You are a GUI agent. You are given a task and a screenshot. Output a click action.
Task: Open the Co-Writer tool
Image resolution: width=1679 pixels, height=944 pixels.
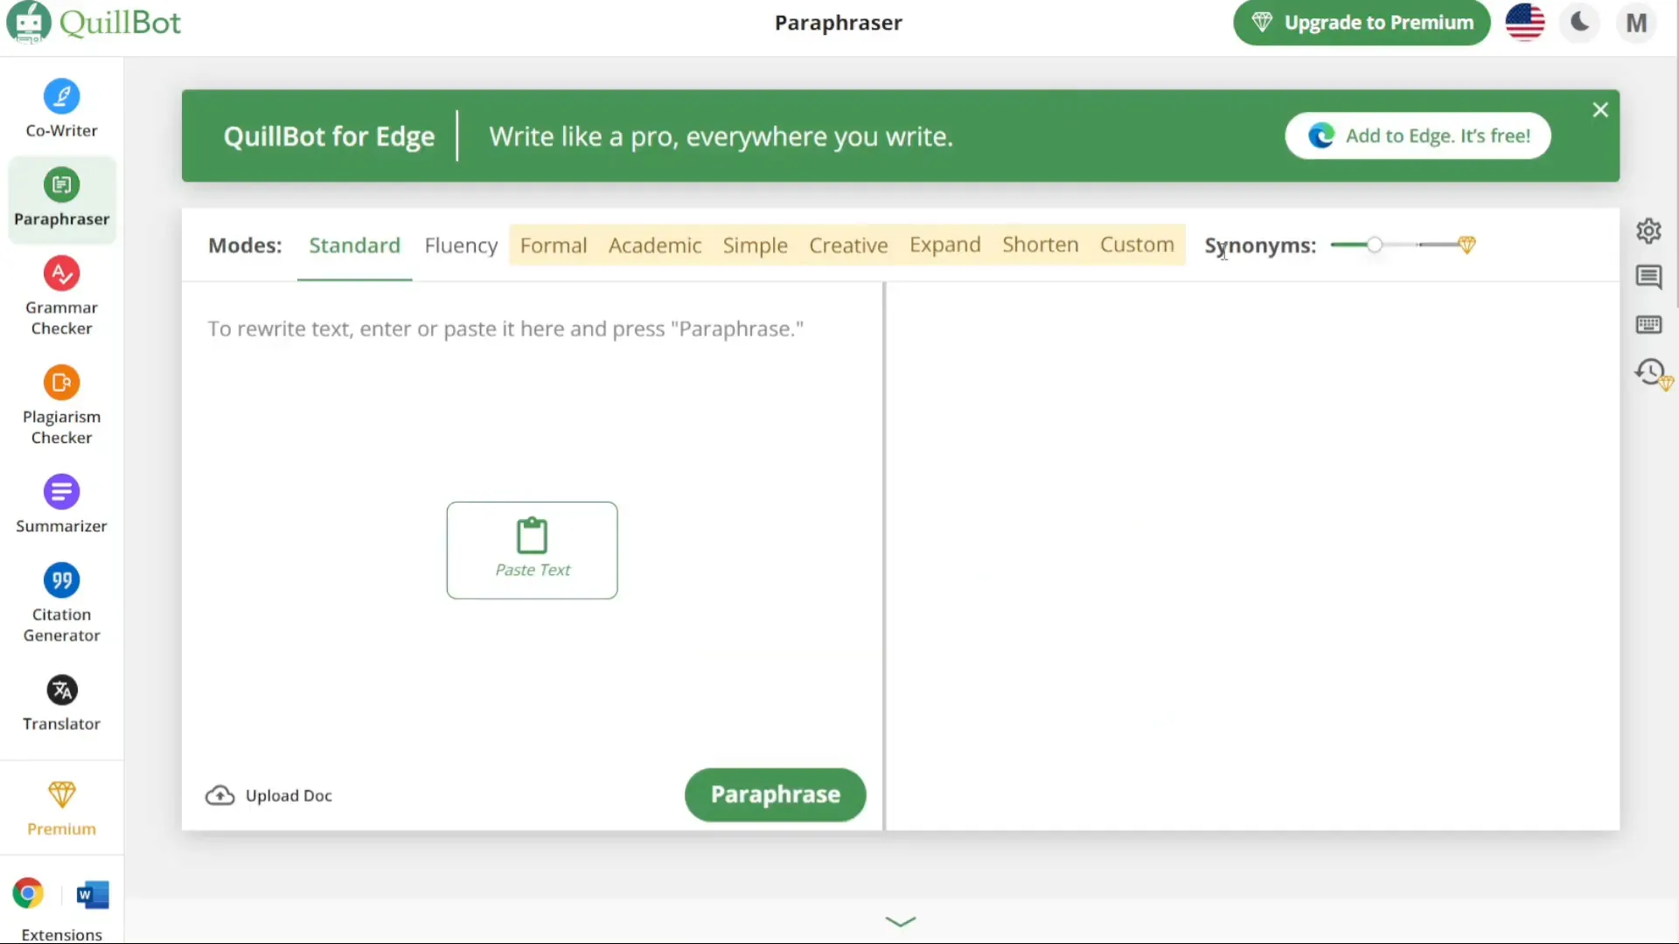61,108
